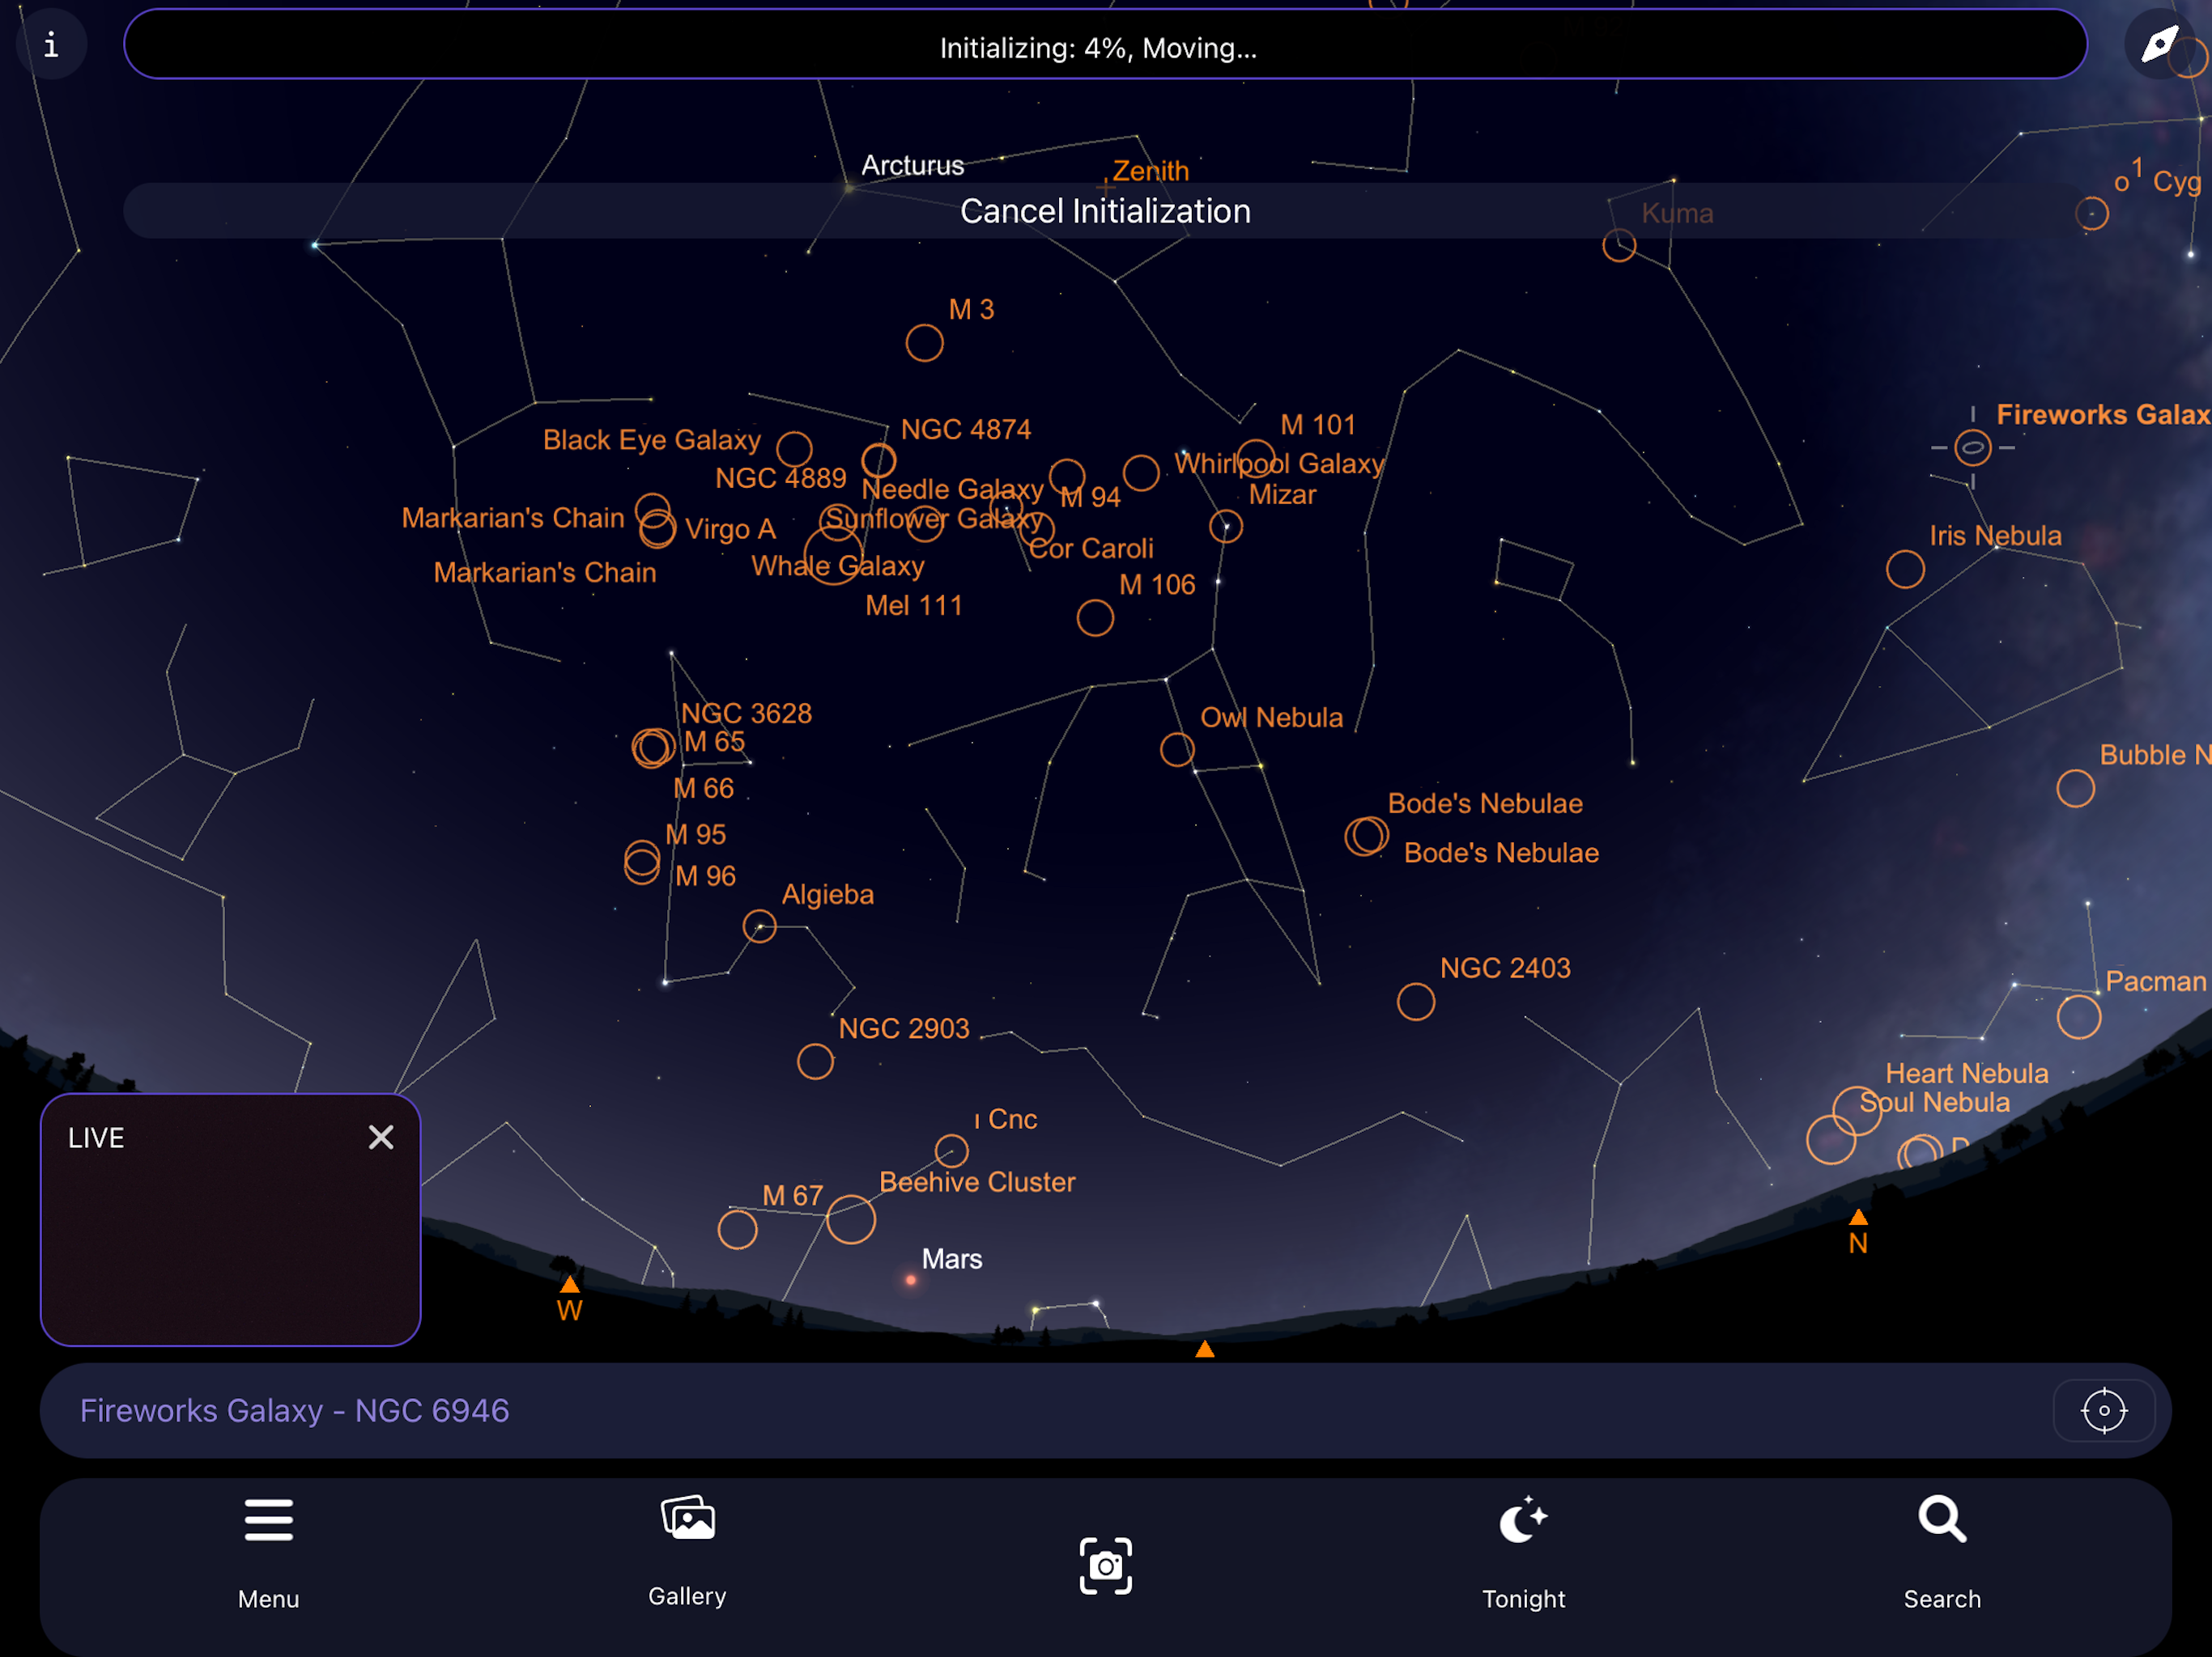
Task: Select the Mizar star marker
Action: pyautogui.click(x=1226, y=527)
